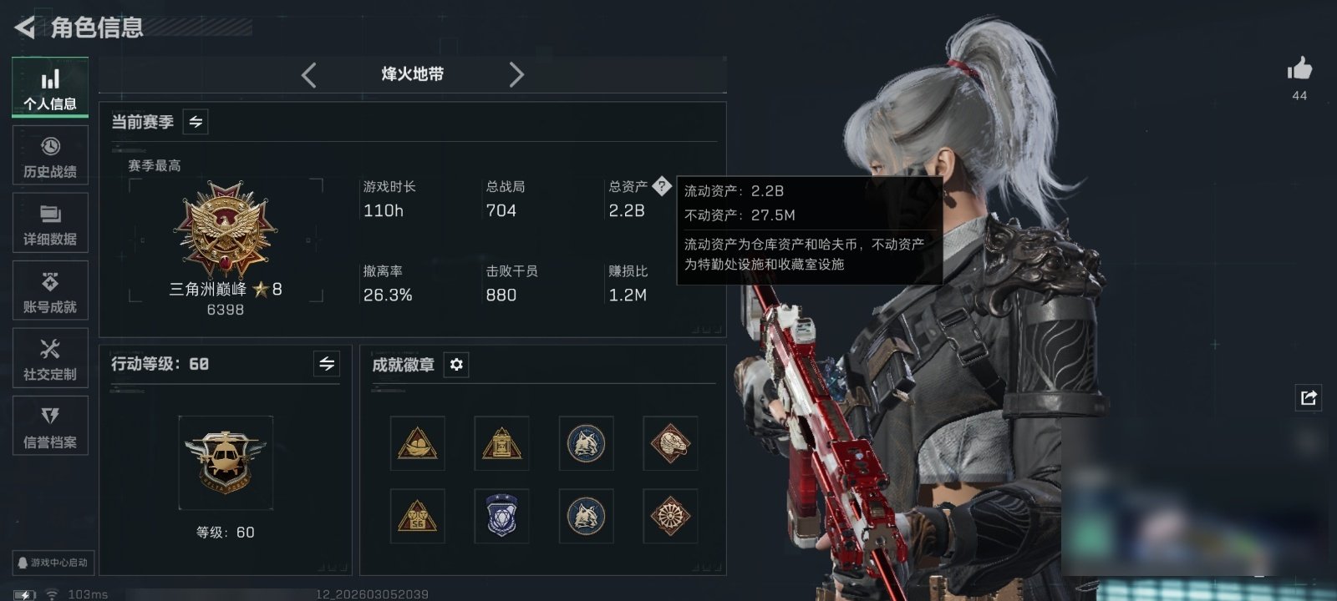This screenshot has height=601, width=1337.
Task: Switch to previous mode with left chevron
Action: coord(309,75)
